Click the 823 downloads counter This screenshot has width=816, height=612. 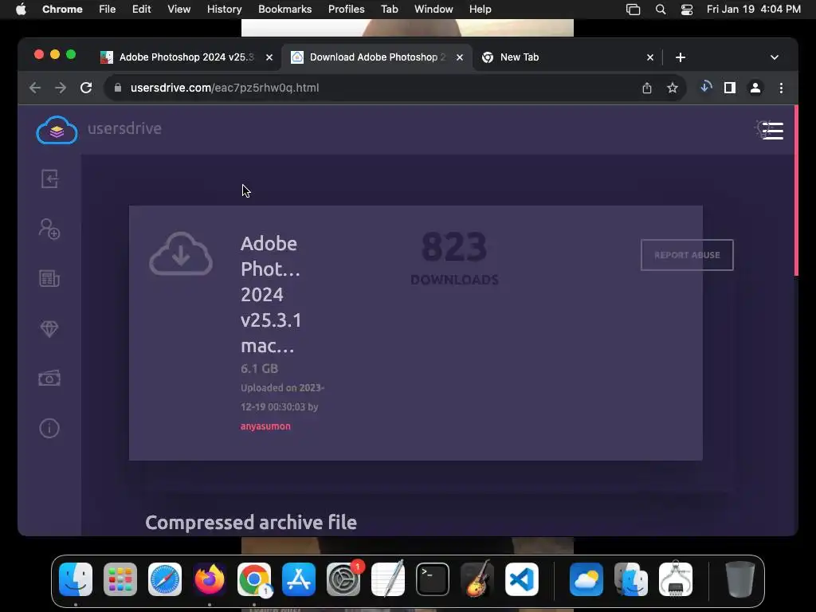pos(454,257)
